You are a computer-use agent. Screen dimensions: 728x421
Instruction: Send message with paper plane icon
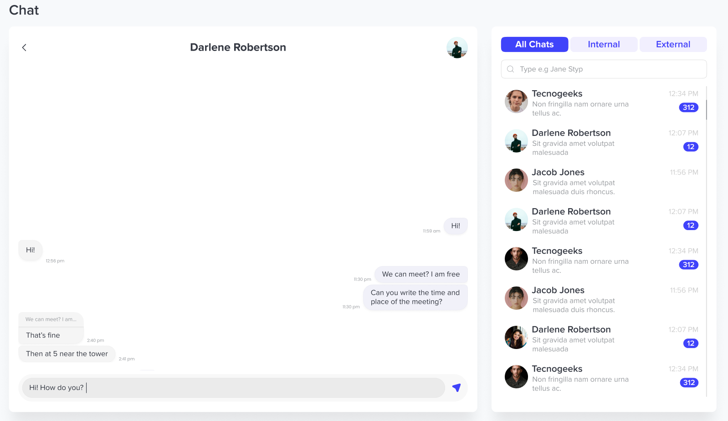(456, 388)
